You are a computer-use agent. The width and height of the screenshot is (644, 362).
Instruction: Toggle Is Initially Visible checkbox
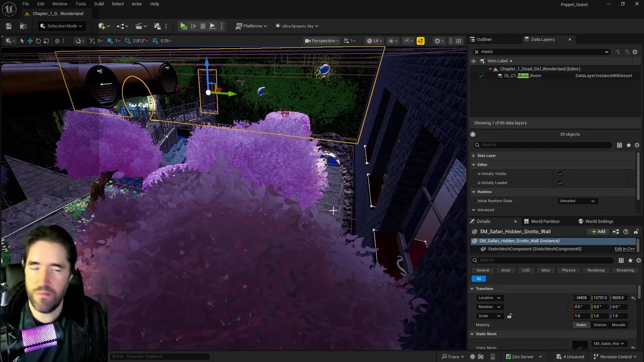560,174
